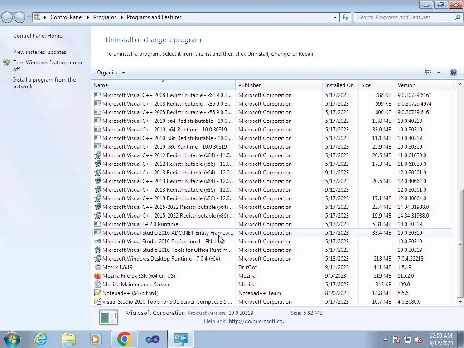Open the Windows Start menu orb
This screenshot has height=348, width=464.
12,339
